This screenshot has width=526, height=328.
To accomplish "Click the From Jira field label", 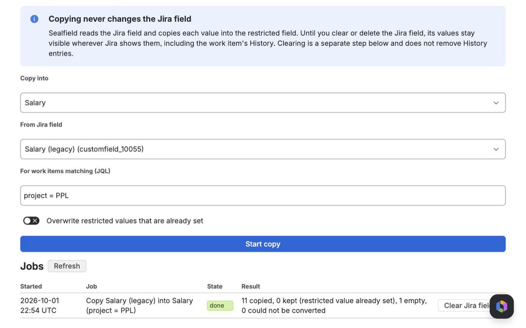I will pyautogui.click(x=41, y=124).
